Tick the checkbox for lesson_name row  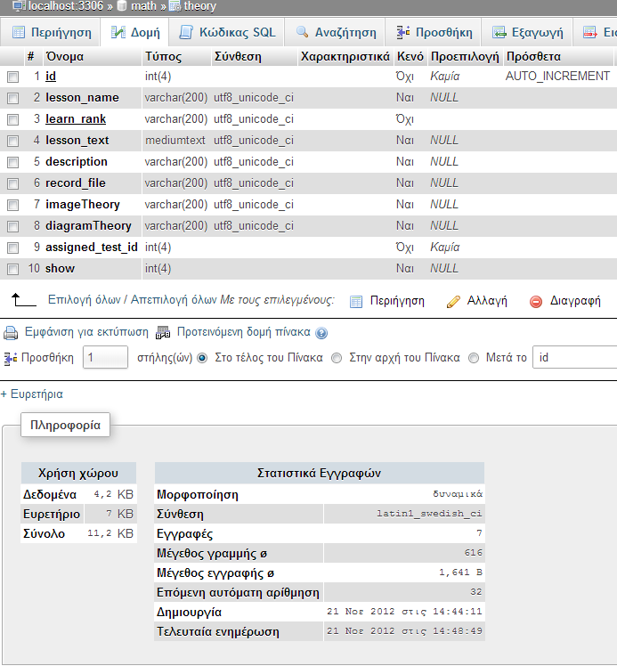13,98
